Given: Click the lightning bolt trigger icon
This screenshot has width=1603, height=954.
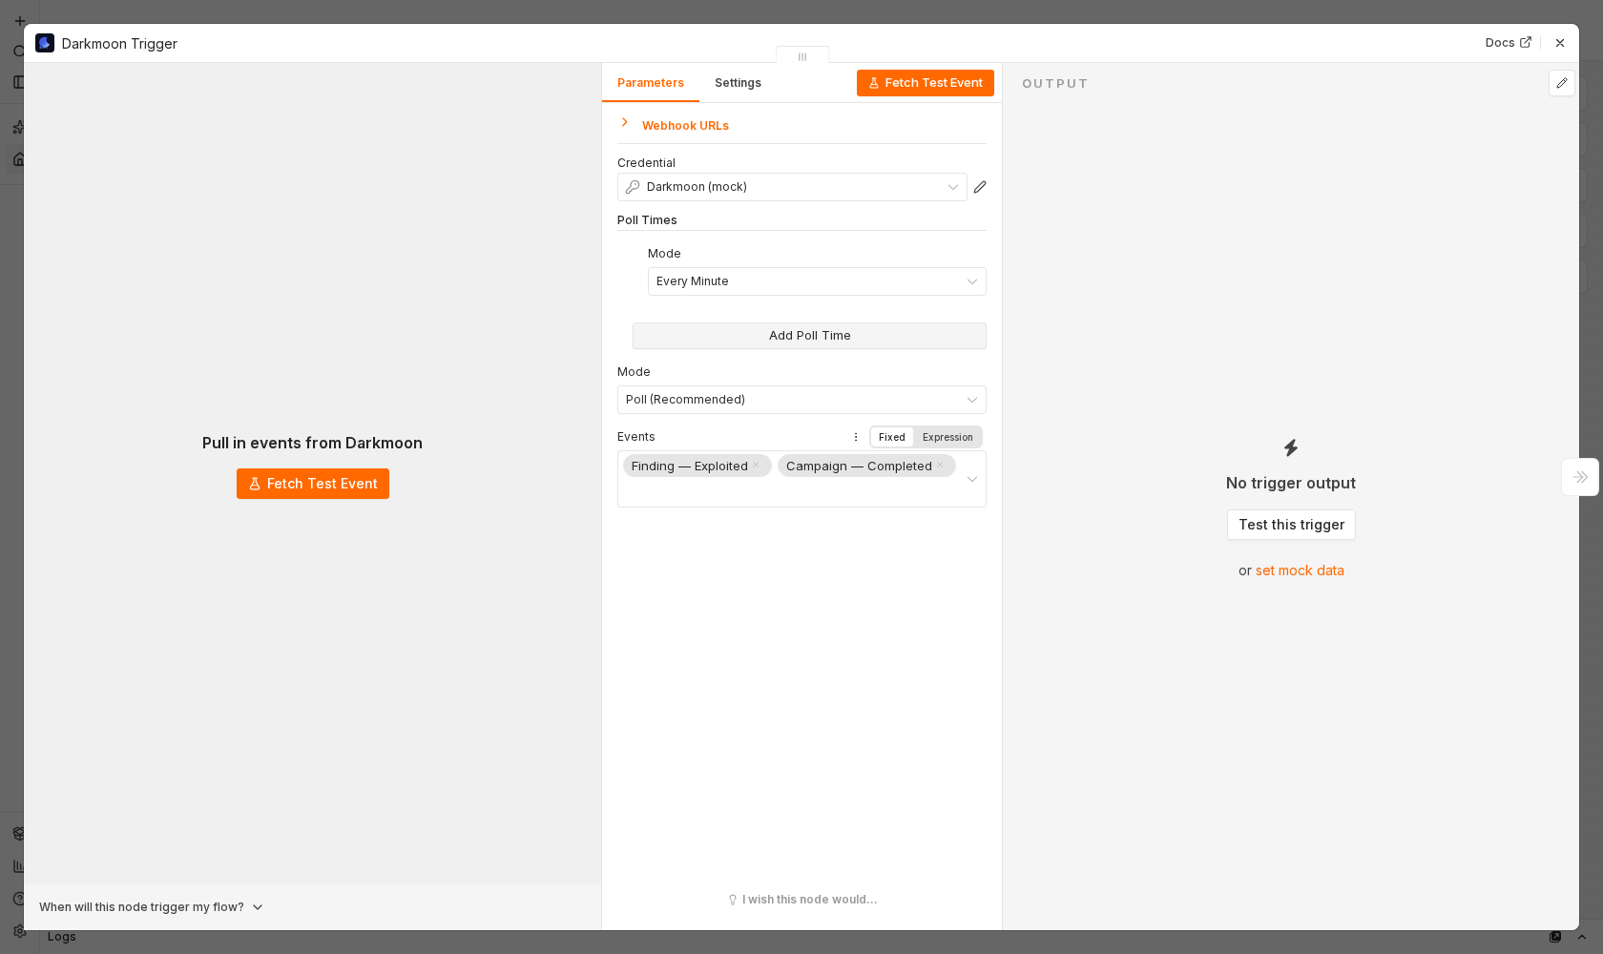Looking at the screenshot, I should click(1291, 447).
